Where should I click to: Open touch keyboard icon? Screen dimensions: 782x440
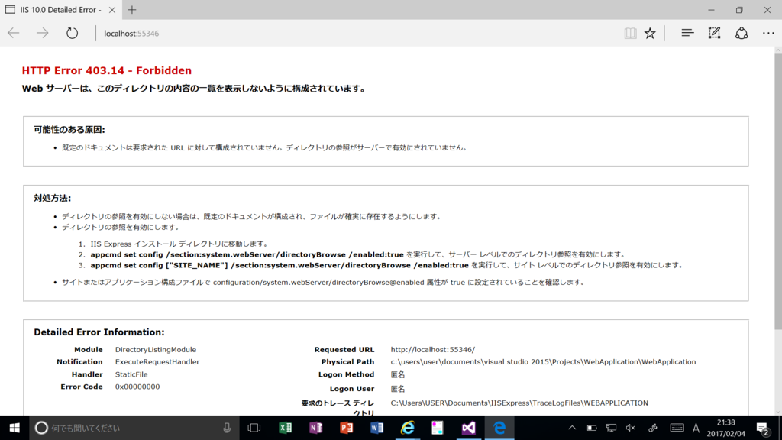click(x=677, y=428)
